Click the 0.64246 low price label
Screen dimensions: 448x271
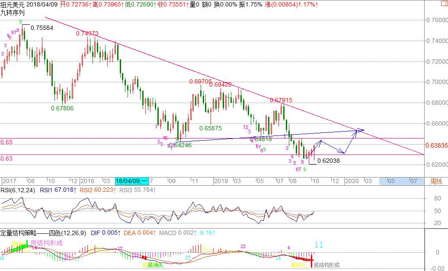[x=180, y=145]
